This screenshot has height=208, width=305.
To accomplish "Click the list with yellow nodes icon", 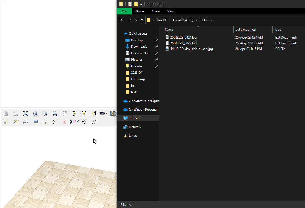I will pos(6,122).
